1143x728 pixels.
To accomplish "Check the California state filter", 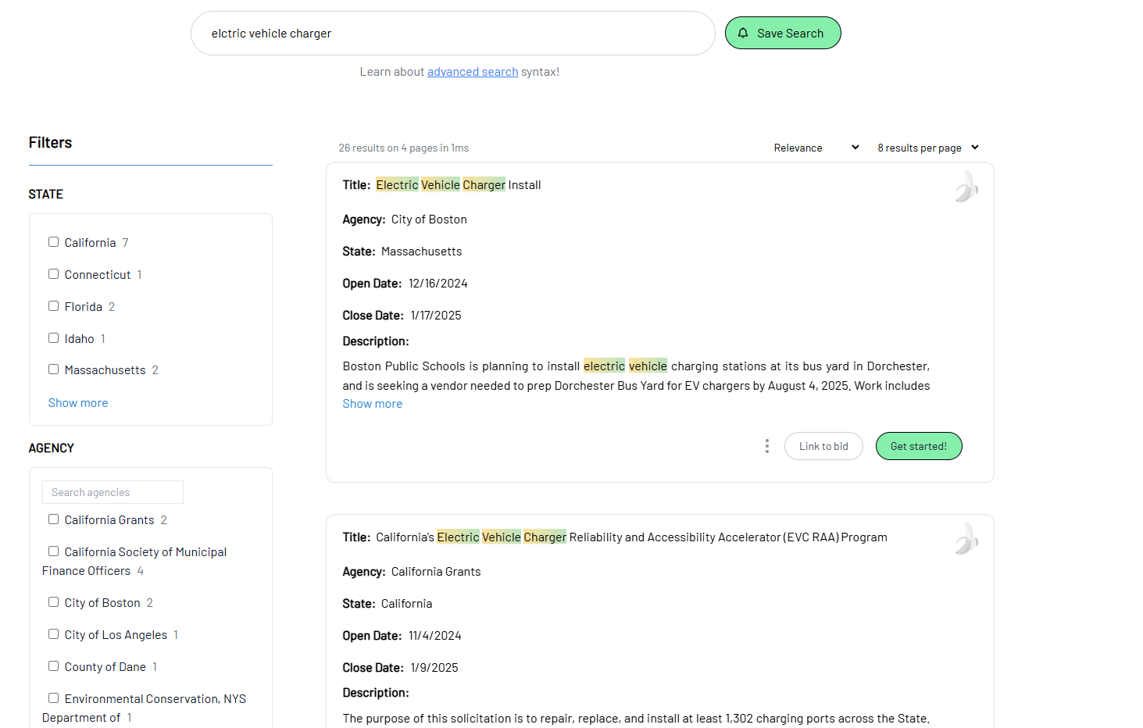I will [x=53, y=242].
